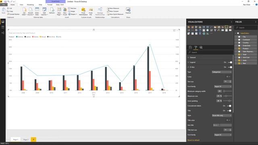Image resolution: width=258 pixels, height=145 pixels.
Task: Uncheck the Year field checkbox
Action: coord(239,64)
